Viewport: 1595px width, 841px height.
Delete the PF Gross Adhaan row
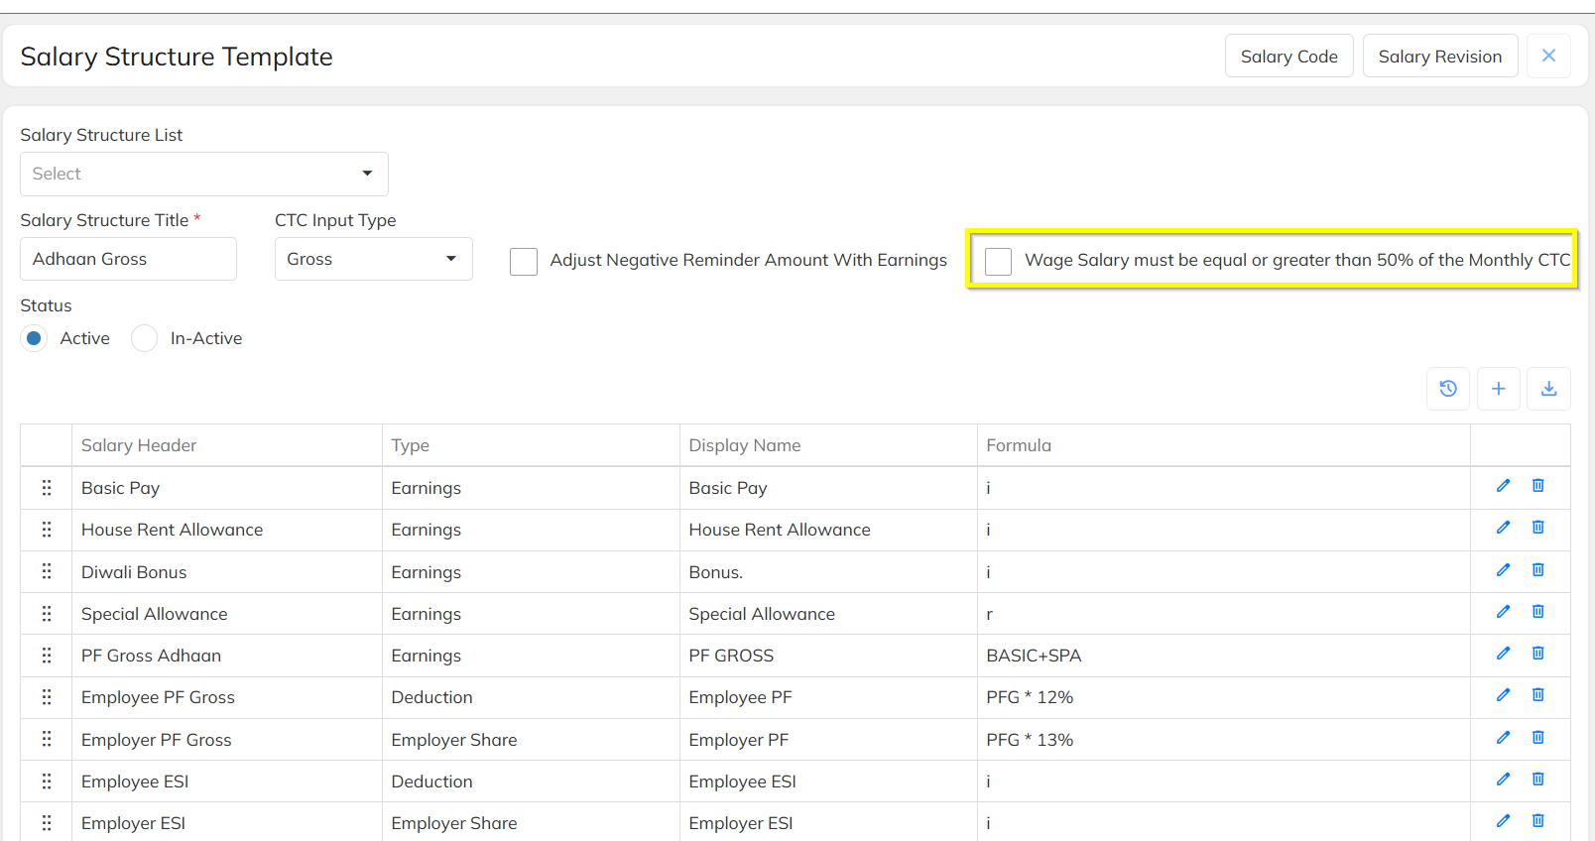pos(1537,654)
